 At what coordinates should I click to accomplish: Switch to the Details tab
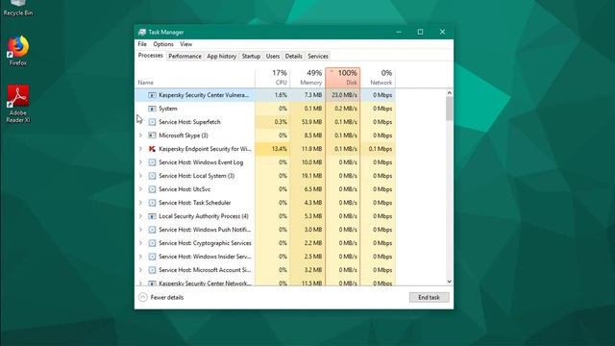[293, 56]
